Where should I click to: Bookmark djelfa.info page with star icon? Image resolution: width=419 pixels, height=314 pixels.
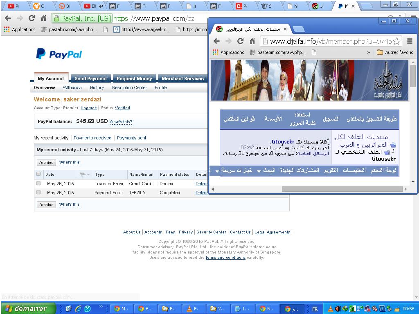pyautogui.click(x=397, y=41)
